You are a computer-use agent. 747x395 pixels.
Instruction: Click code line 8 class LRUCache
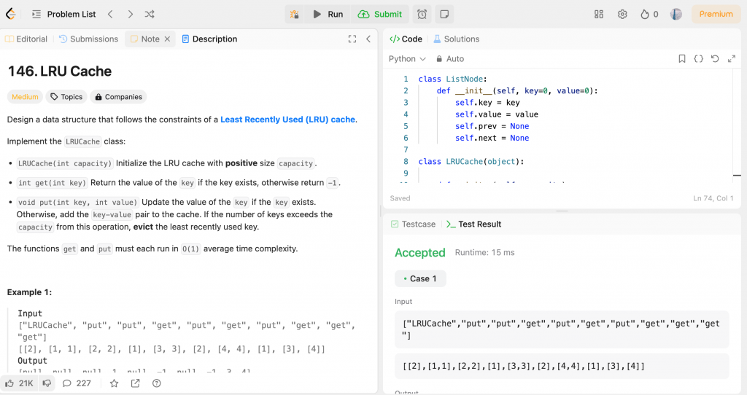point(471,161)
